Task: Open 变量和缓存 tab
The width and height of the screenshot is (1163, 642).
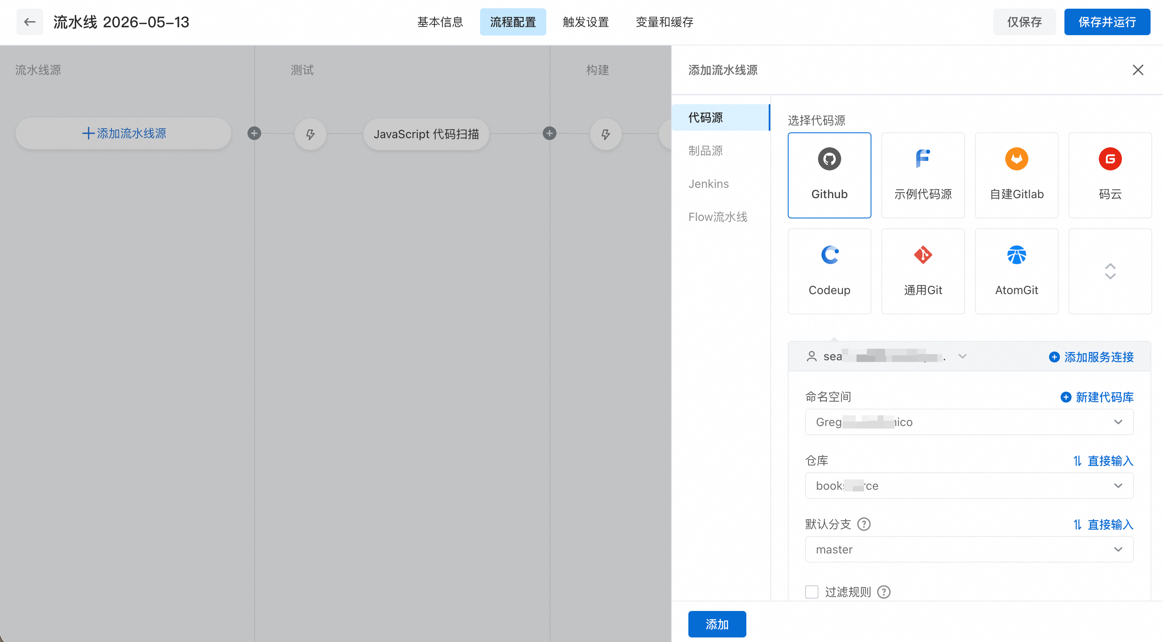Action: pos(665,22)
